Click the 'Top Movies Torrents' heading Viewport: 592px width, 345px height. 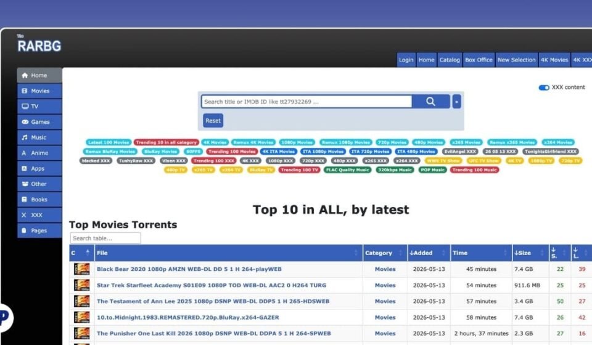point(123,225)
